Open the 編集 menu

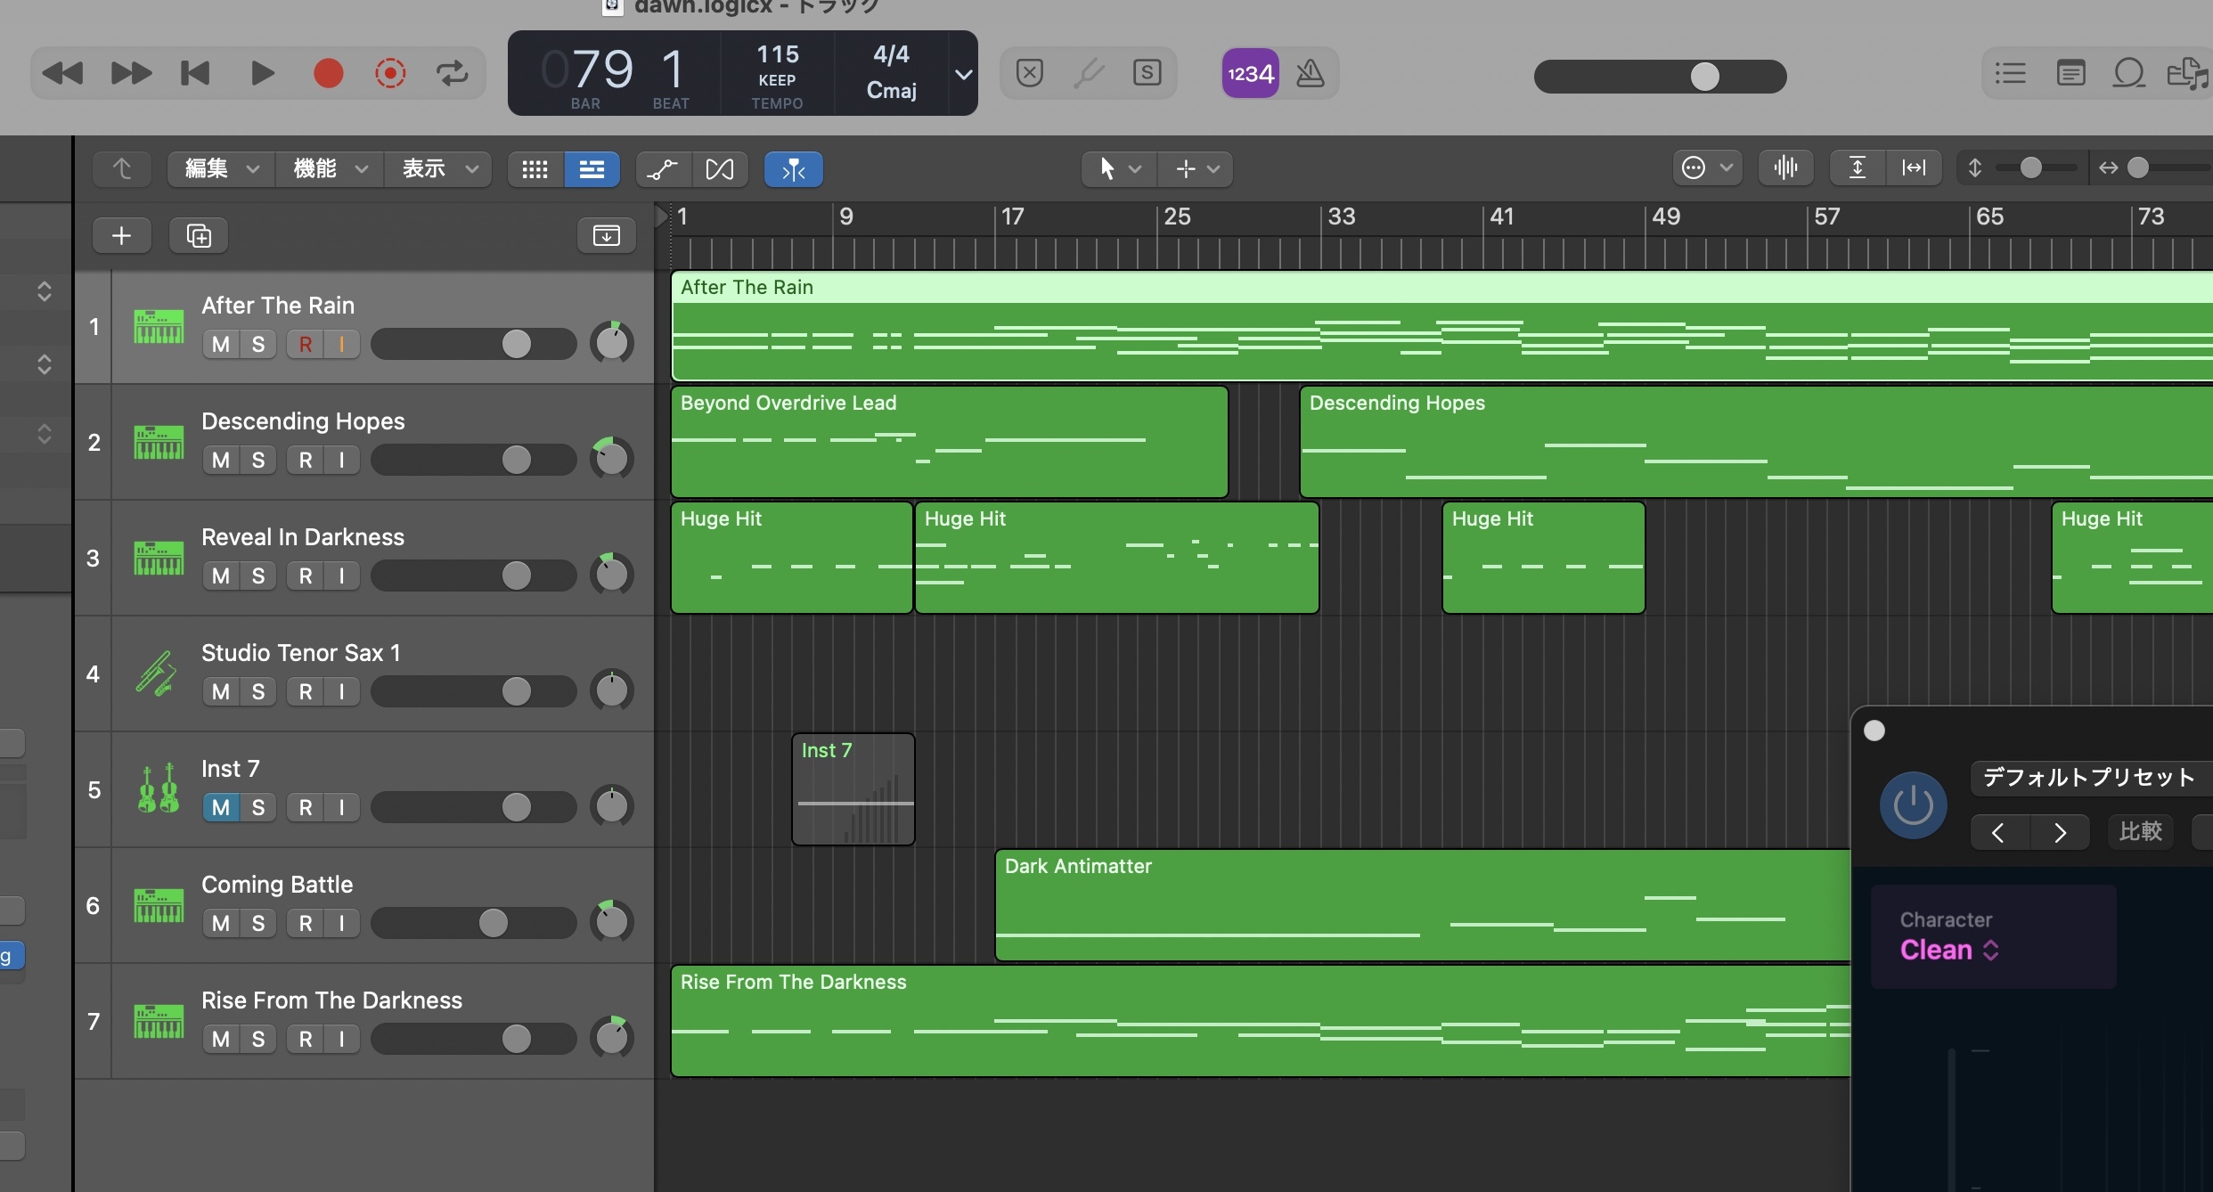[220, 168]
